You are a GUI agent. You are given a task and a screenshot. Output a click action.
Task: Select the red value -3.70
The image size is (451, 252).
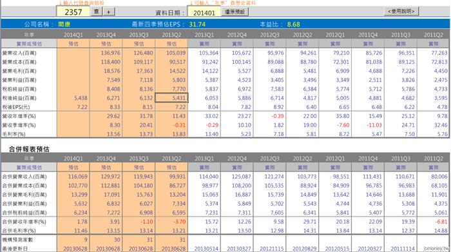pyautogui.click(x=180, y=222)
